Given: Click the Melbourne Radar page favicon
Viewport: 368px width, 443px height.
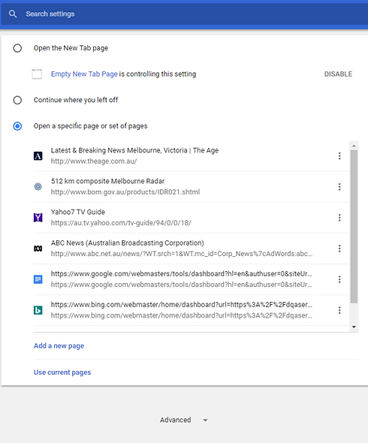Looking at the screenshot, I should [x=38, y=186].
